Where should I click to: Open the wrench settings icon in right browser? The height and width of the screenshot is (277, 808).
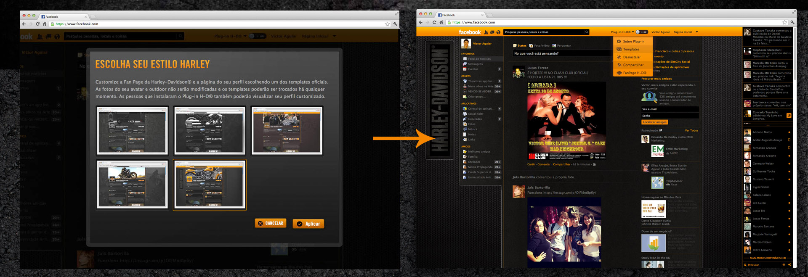pyautogui.click(x=792, y=22)
